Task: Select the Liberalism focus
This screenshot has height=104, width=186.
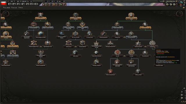Action: tap(152, 44)
